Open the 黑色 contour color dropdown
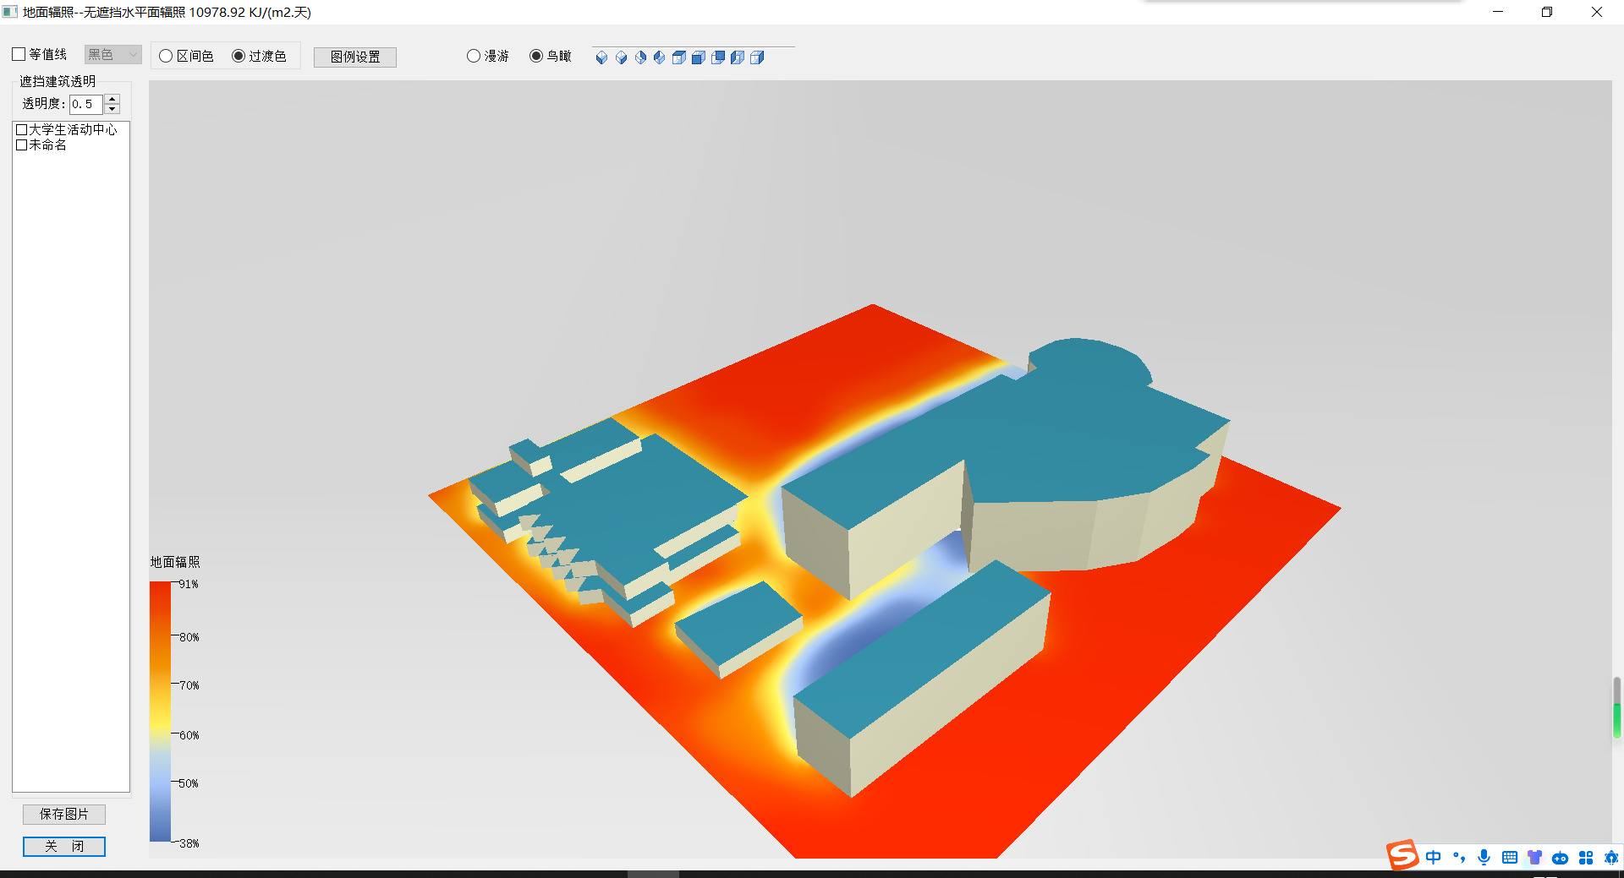Screen dimensions: 1624x878 [112, 55]
